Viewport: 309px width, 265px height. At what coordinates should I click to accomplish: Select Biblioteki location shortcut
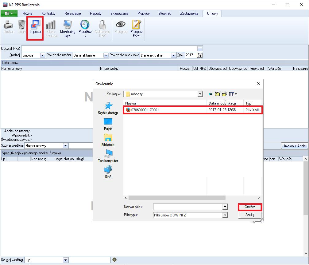pyautogui.click(x=108, y=140)
